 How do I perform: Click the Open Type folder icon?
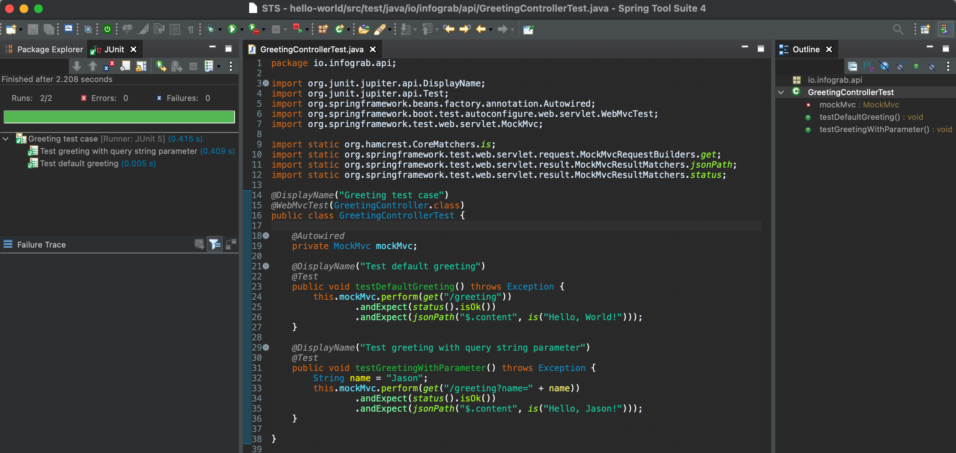click(x=364, y=29)
